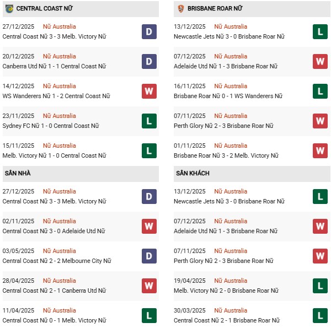Image resolution: width=331 pixels, height=328 pixels.
Task: Click W badge for Central Coast 3-0 Adelaide
Action: [x=149, y=227]
